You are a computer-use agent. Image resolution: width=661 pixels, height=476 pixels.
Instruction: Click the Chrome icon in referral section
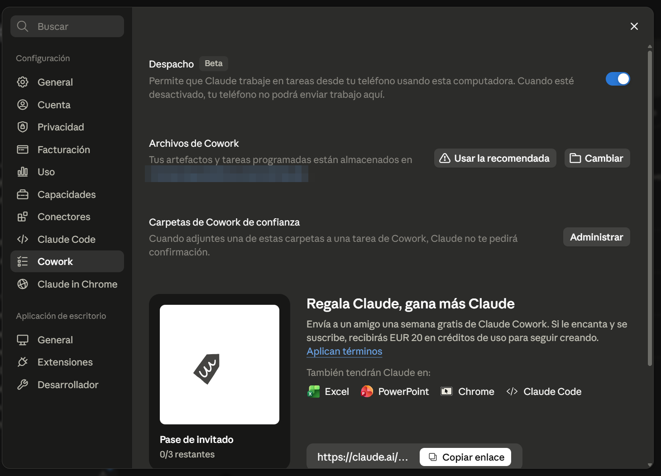click(446, 391)
